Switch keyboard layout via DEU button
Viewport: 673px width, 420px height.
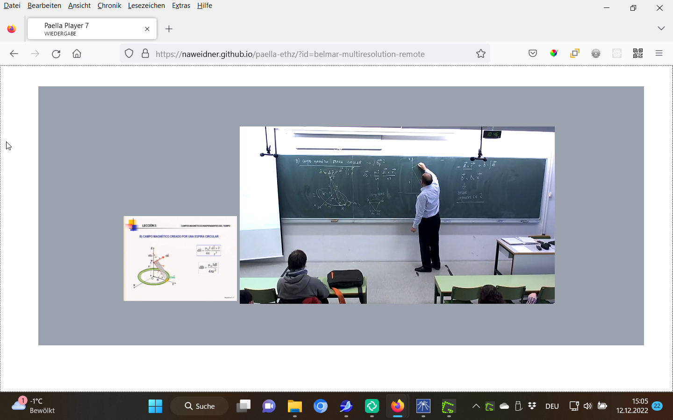[551, 406]
